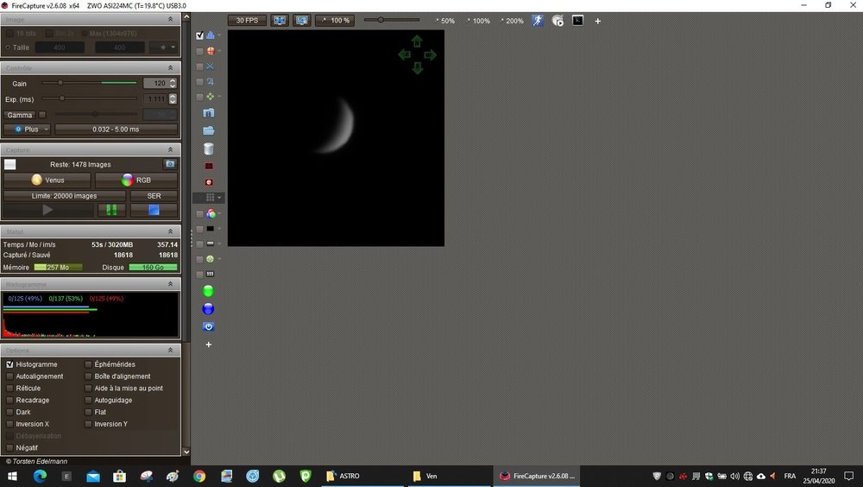863x487 pixels.
Task: Stop capture with the blue square button
Action: (154, 210)
